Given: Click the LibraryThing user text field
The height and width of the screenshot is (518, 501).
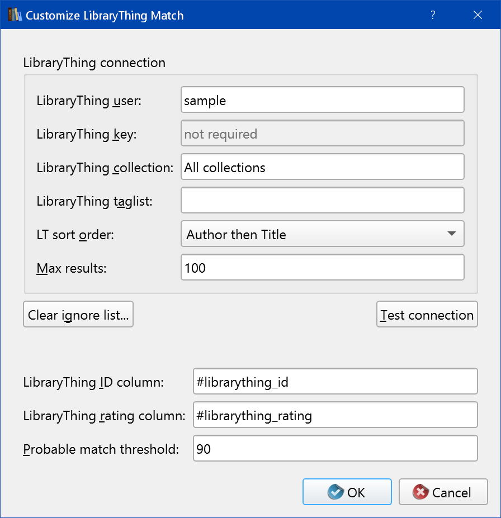Looking at the screenshot, I should [x=323, y=101].
